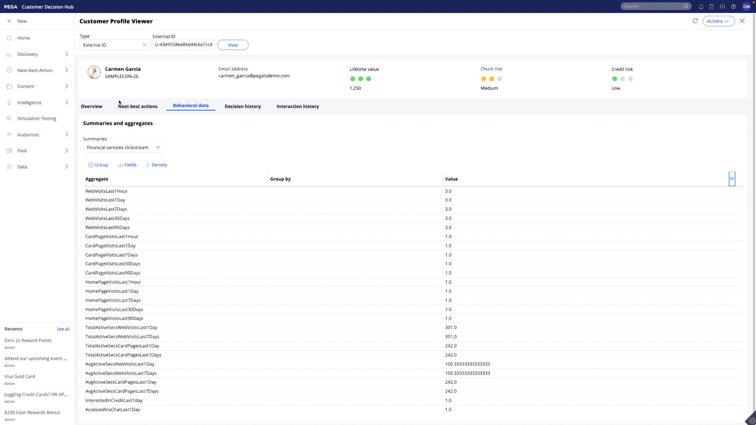
Task: Click the search magnifier icon
Action: pos(686,6)
